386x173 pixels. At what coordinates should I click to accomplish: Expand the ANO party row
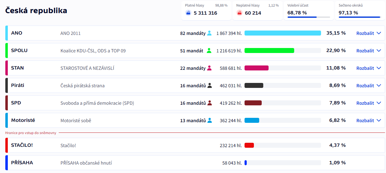click(x=369, y=33)
